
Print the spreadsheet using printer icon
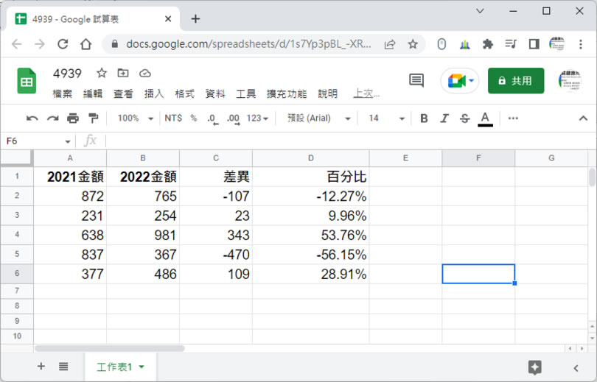[73, 119]
